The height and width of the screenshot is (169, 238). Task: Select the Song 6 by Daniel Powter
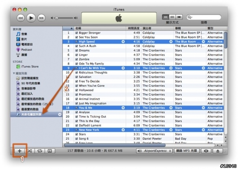[x=143, y=139]
